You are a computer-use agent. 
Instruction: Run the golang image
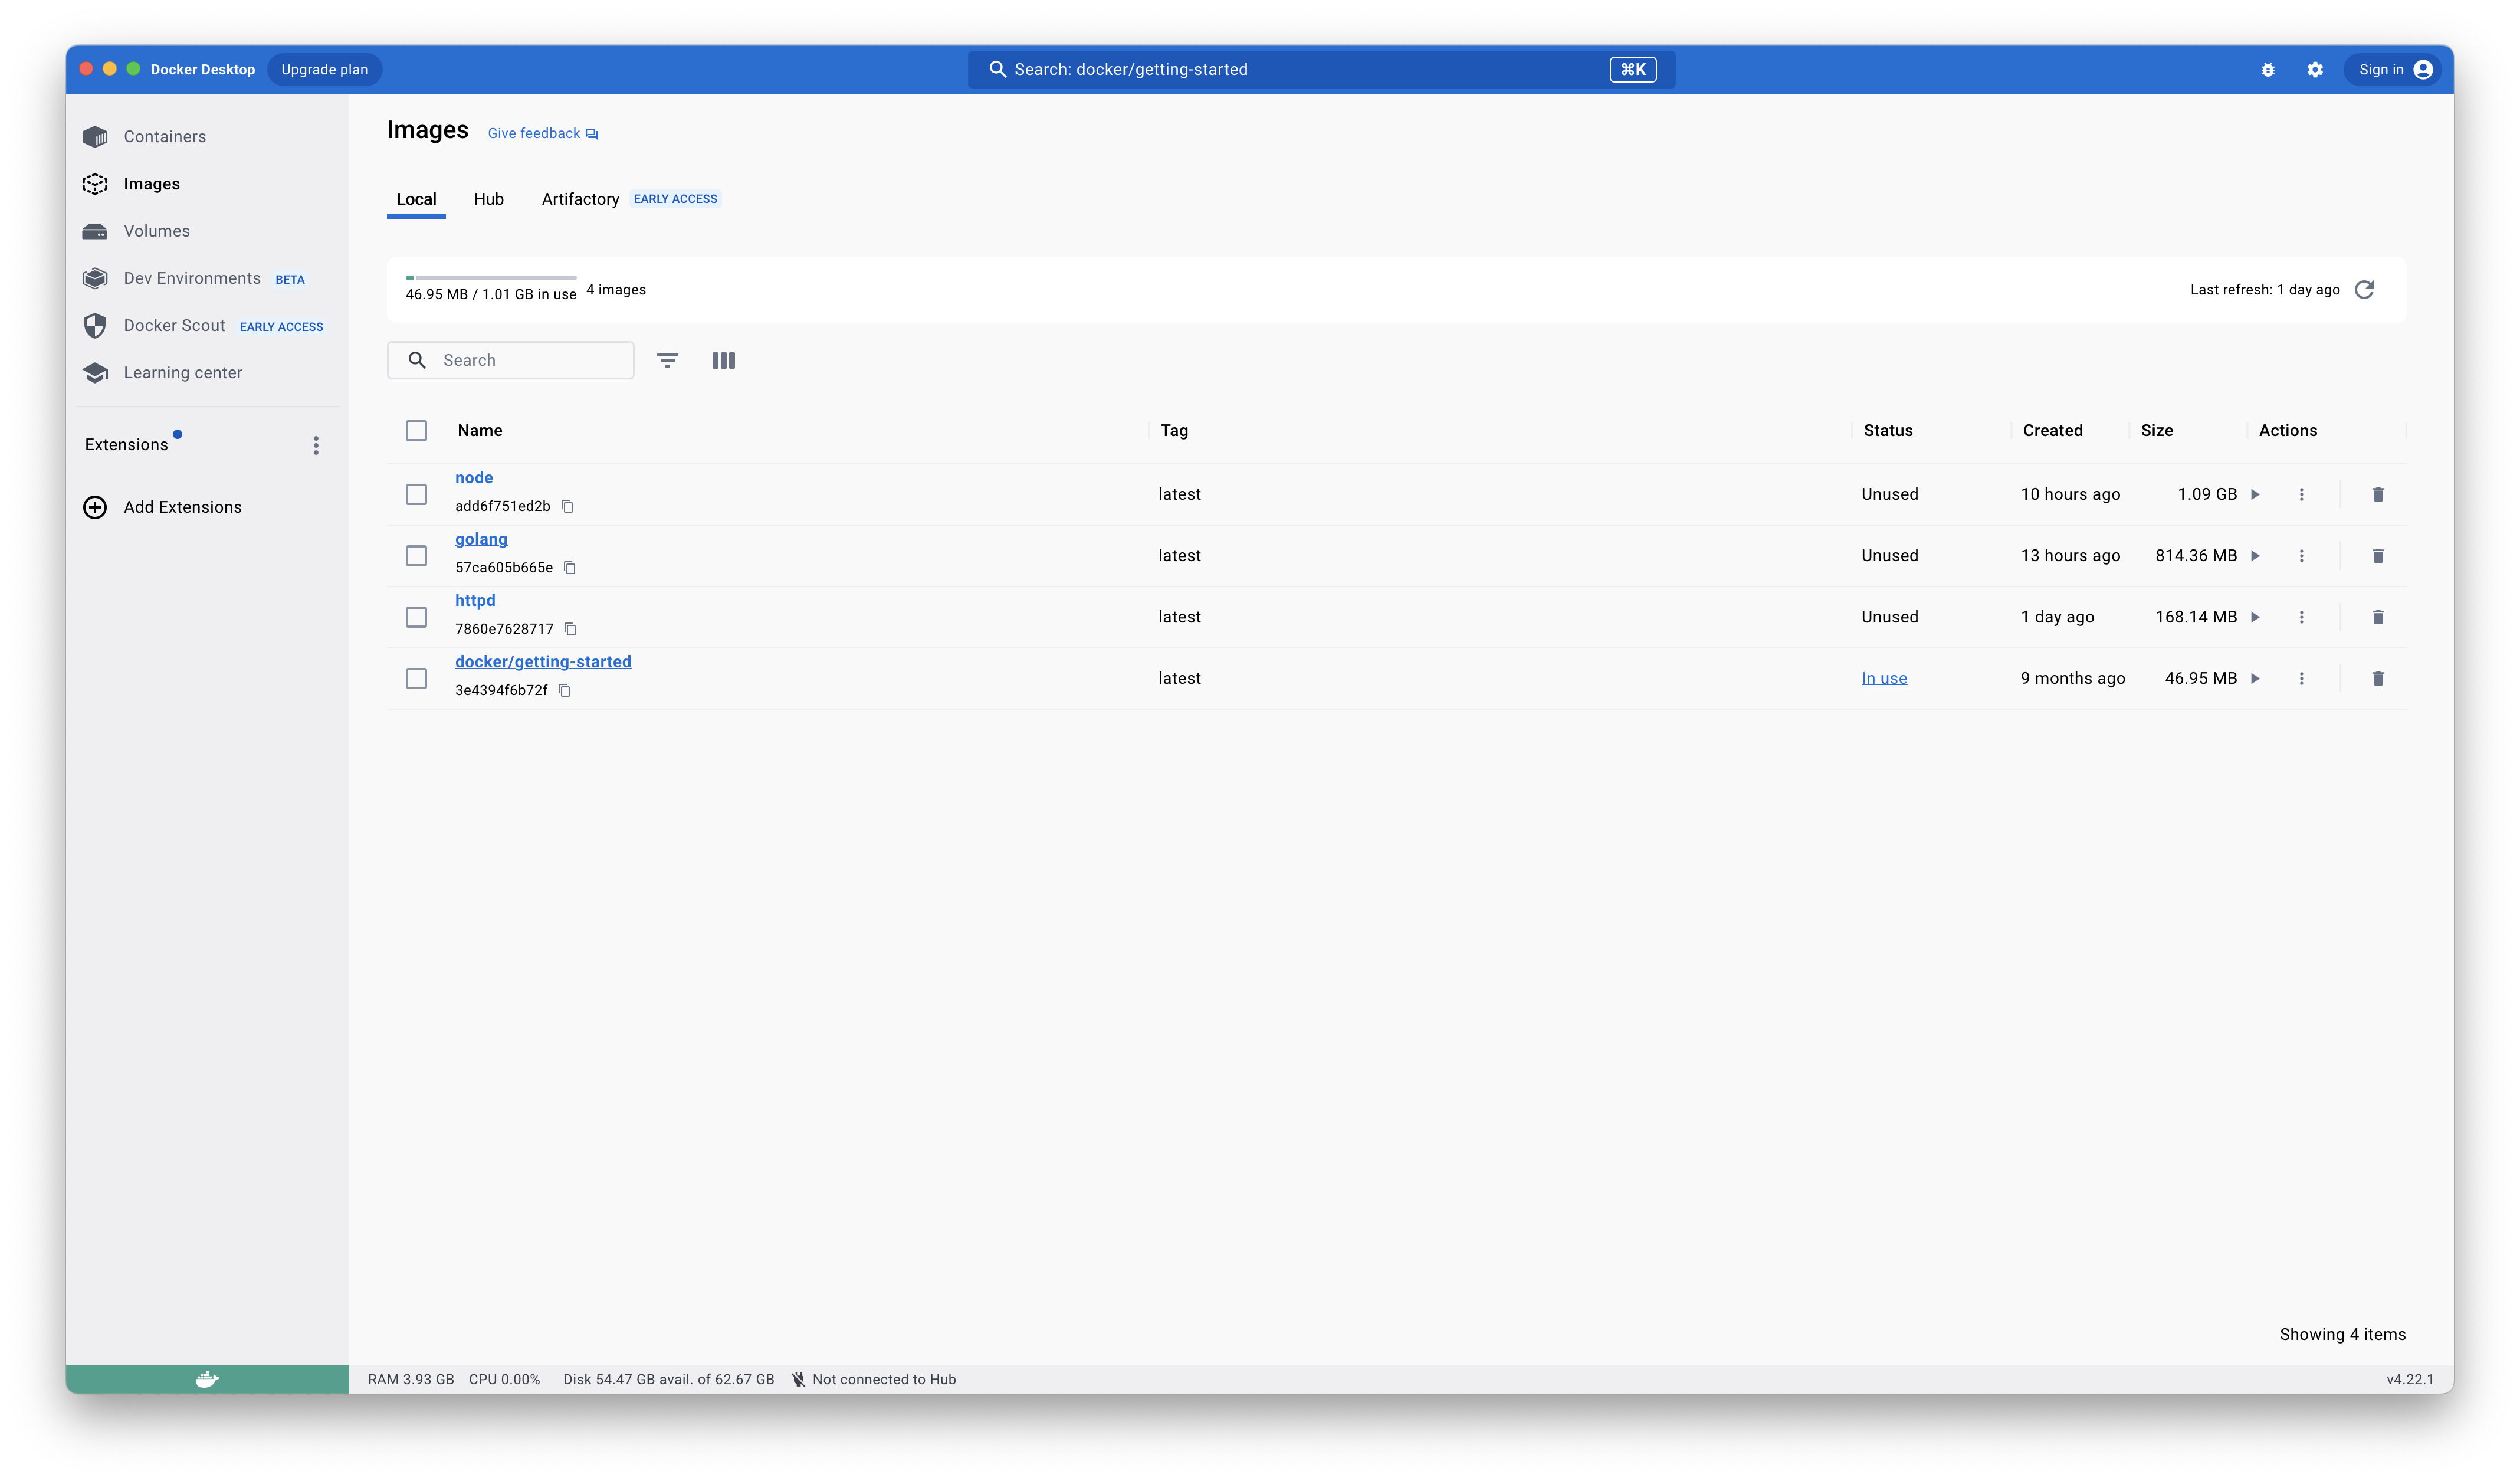(x=2255, y=556)
